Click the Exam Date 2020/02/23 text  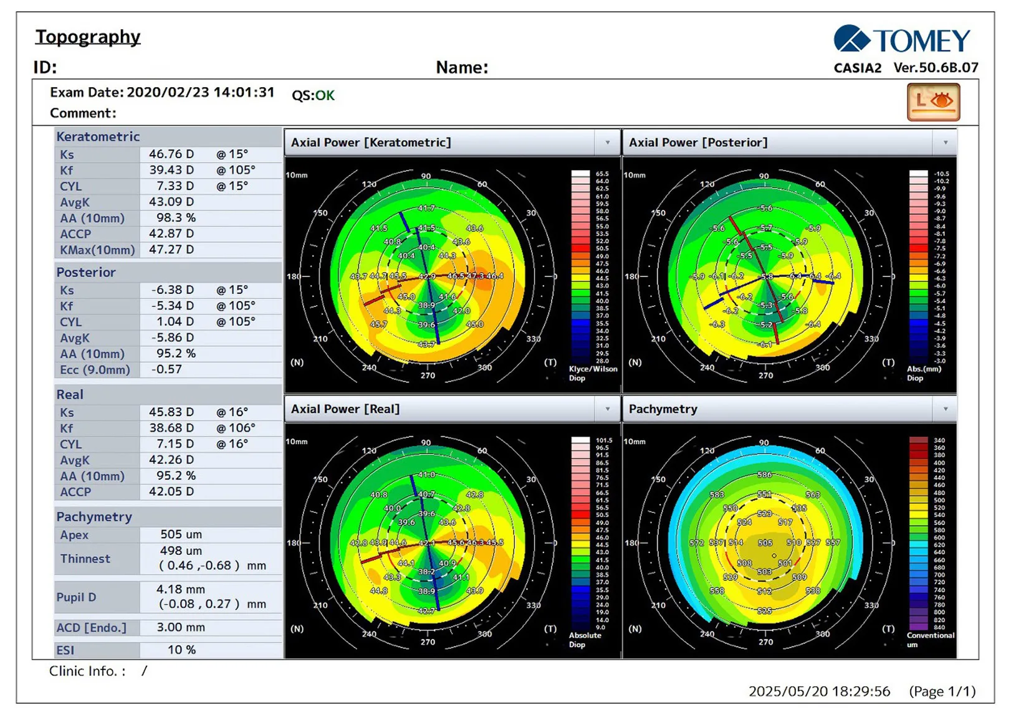point(162,92)
